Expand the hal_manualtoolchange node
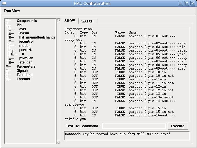The height and width of the screenshot is (148, 197). [10, 37]
